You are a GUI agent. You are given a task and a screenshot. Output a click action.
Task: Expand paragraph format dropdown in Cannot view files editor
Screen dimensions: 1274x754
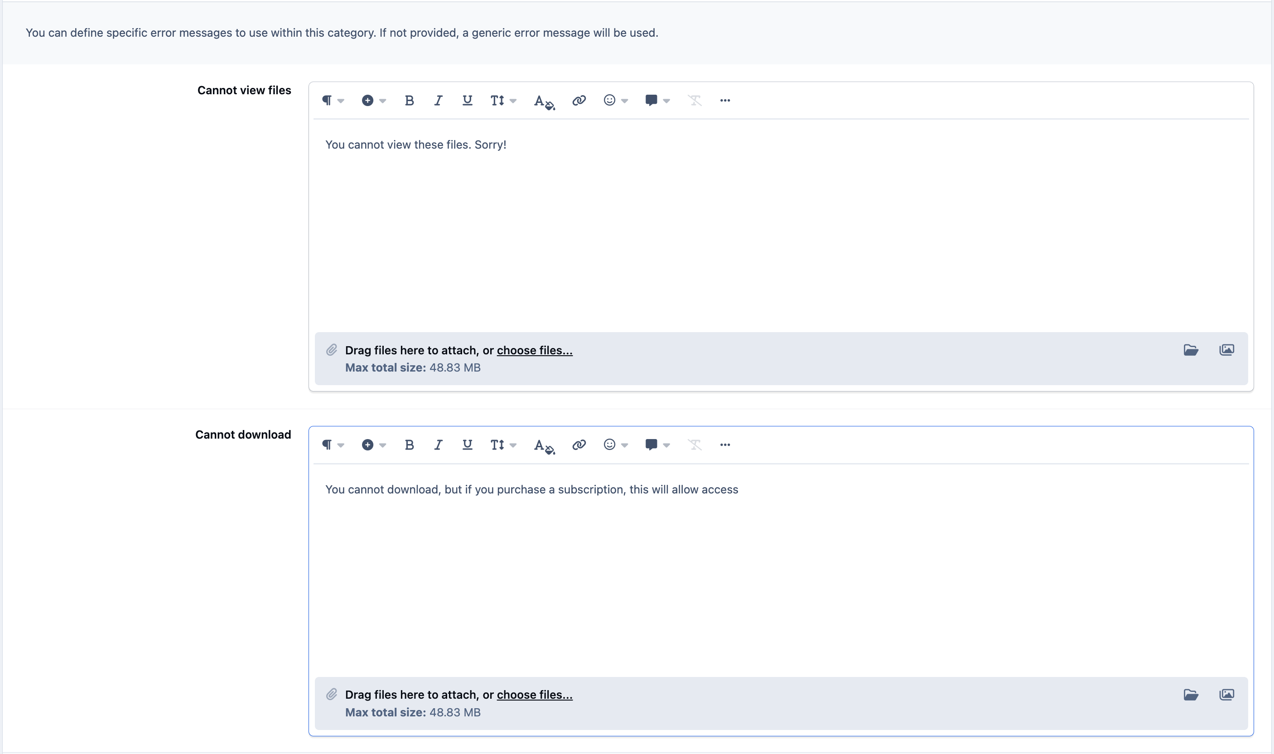tap(333, 101)
